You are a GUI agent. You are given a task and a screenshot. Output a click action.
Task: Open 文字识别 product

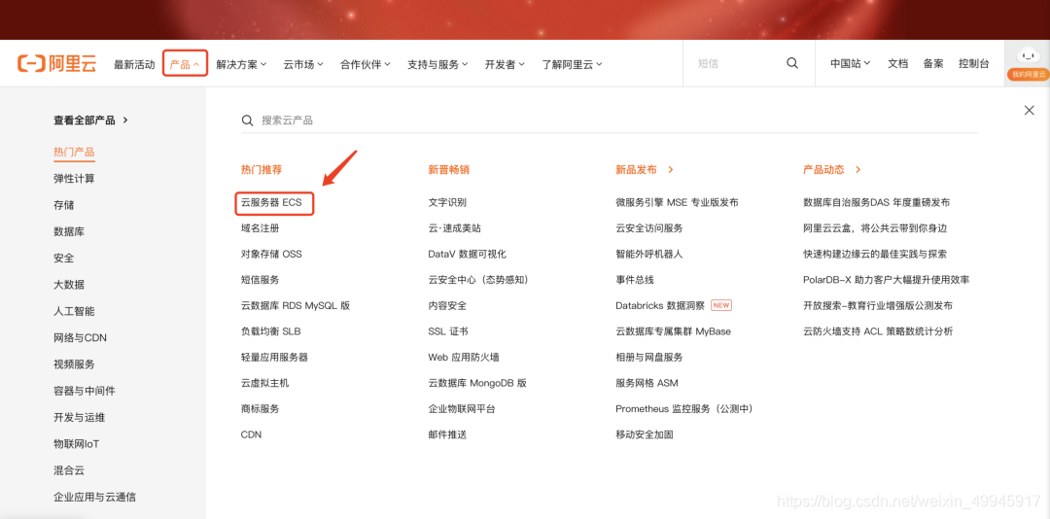pos(447,202)
